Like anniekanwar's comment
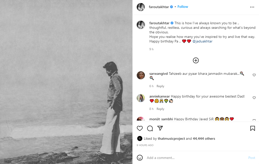This screenshot has width=259, height=164. [254, 98]
